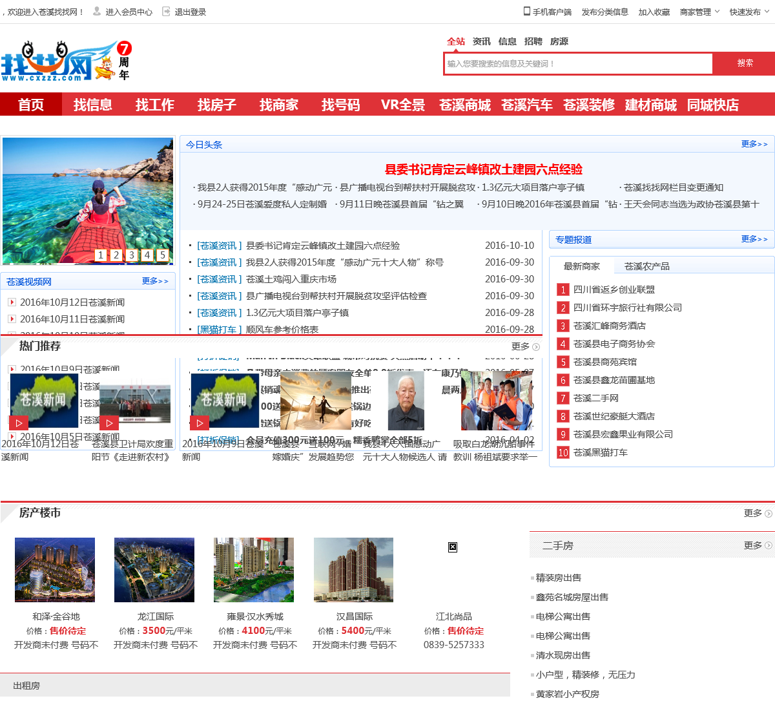This screenshot has height=705, width=775.
Task: Open the 雍景·汉水秀城 property thumbnail
Action: click(254, 570)
